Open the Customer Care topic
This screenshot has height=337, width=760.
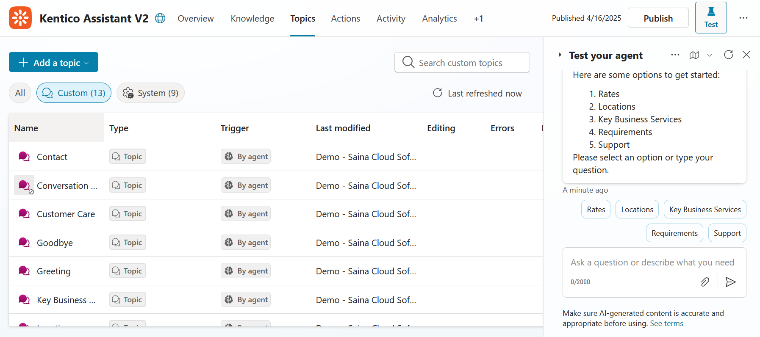click(x=66, y=214)
